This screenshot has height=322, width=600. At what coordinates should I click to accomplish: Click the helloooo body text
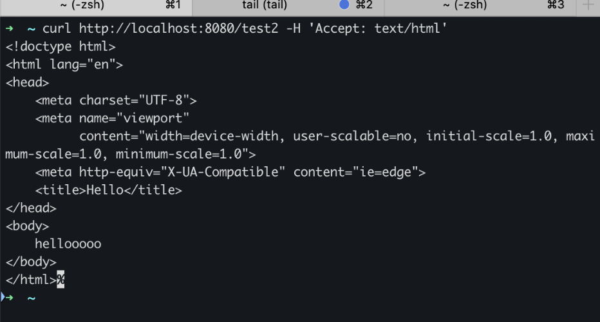[x=68, y=244]
